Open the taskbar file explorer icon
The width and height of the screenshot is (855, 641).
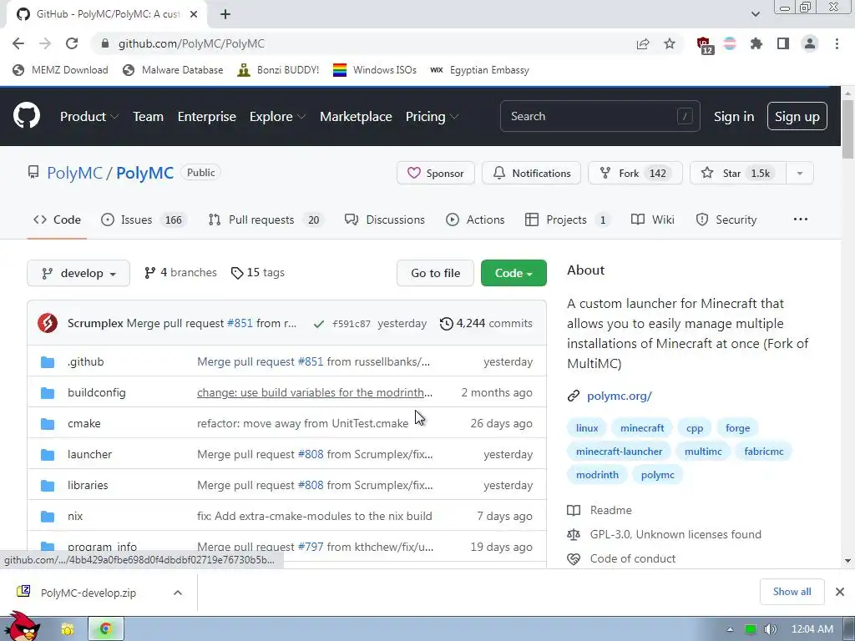68,629
